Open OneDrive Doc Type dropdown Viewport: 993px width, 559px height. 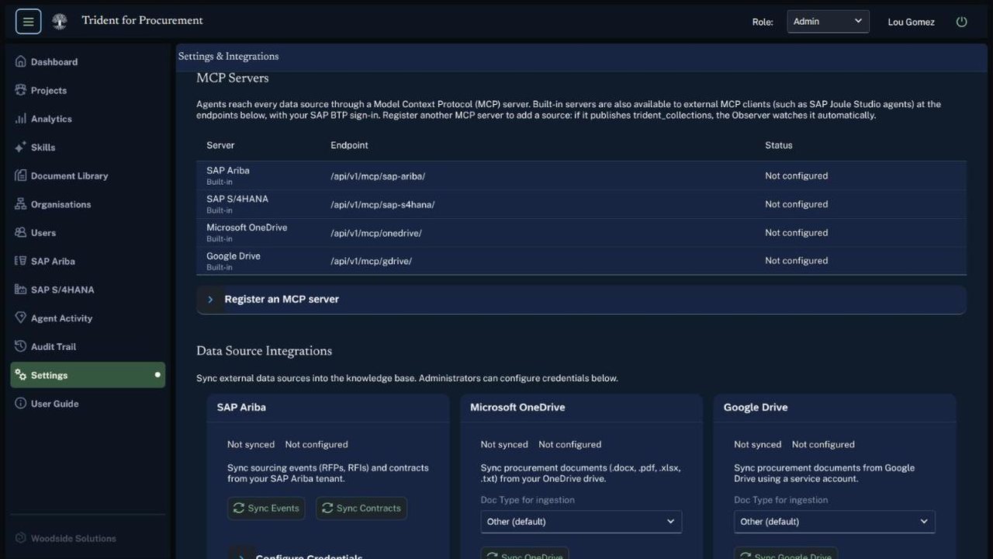coord(581,522)
